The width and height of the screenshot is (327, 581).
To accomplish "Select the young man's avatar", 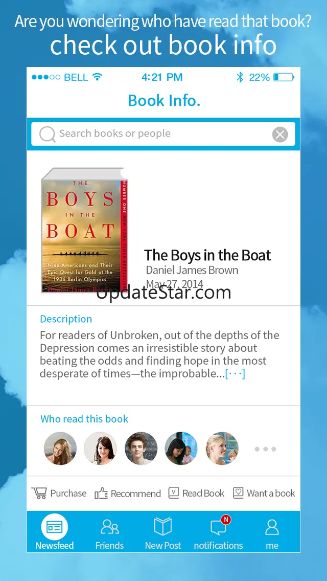I will point(141,449).
